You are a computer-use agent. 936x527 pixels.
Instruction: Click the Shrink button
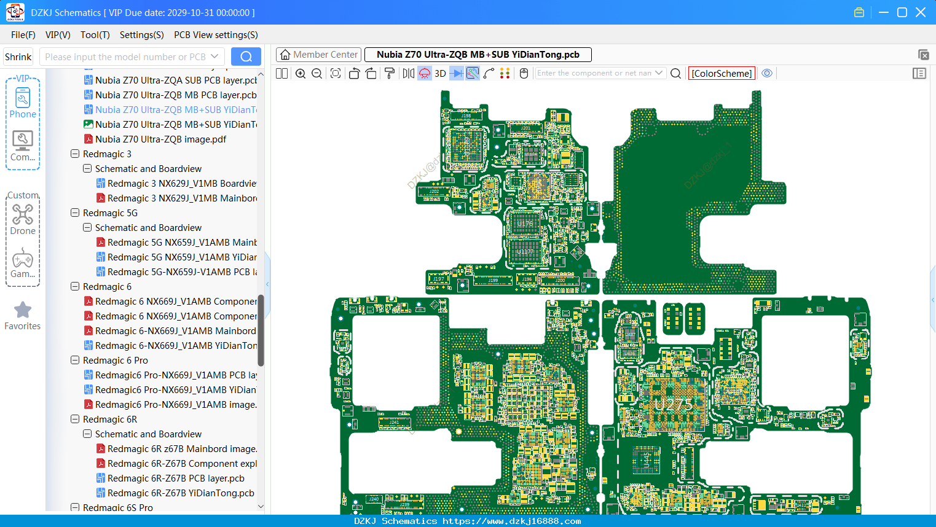(x=18, y=57)
